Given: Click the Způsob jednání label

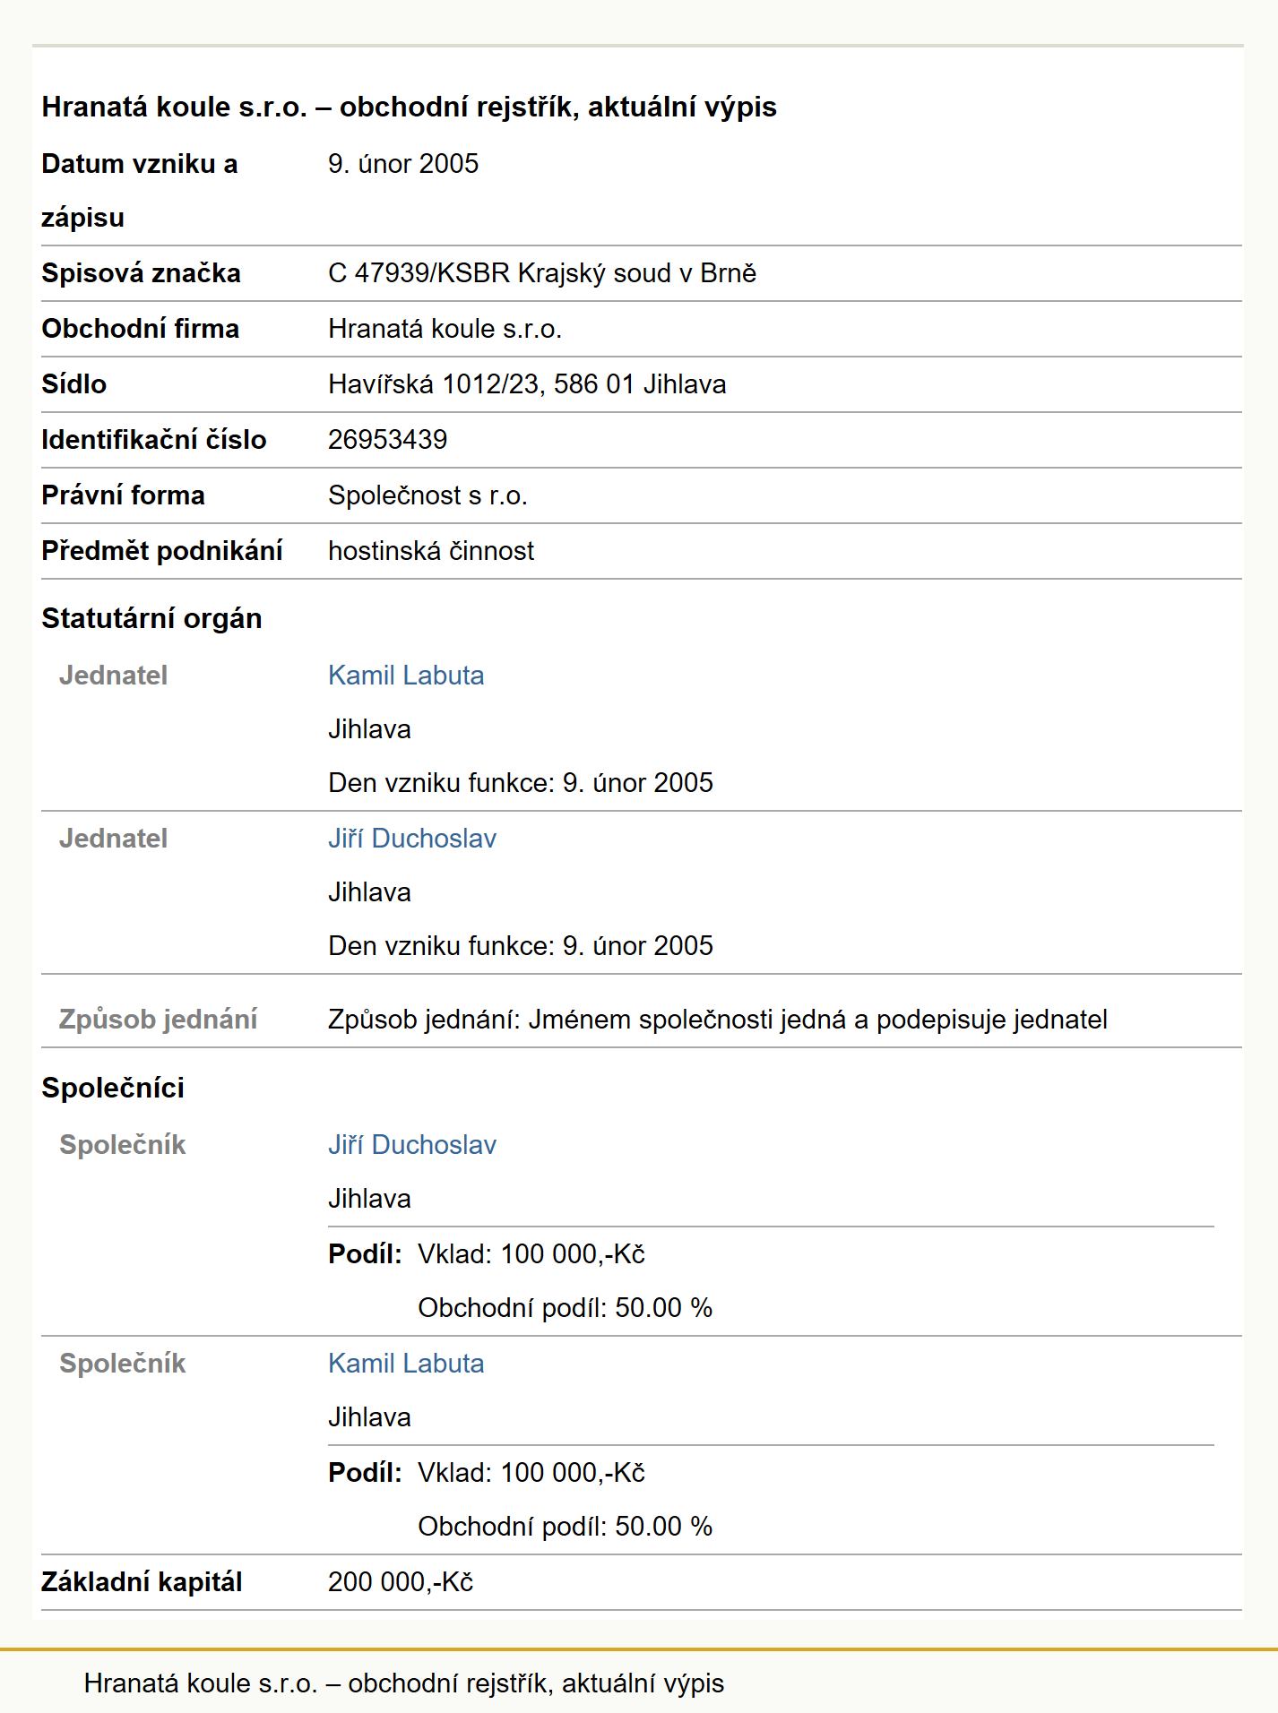Looking at the screenshot, I should [158, 1020].
